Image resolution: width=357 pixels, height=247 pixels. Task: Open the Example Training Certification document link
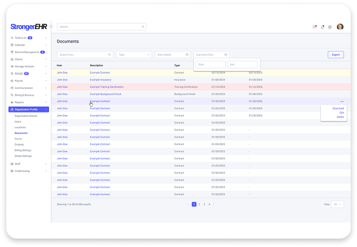[x=106, y=87]
